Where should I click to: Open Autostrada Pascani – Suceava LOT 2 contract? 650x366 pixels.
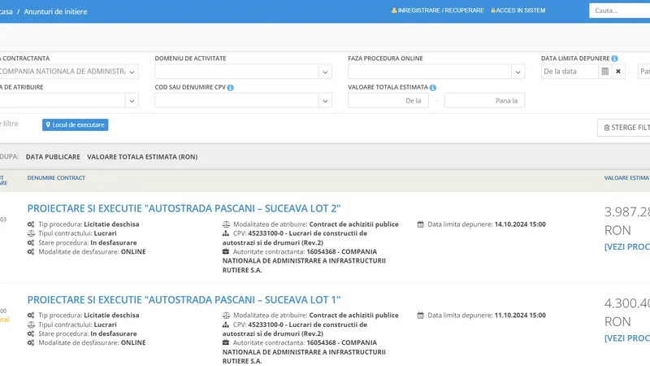(184, 208)
